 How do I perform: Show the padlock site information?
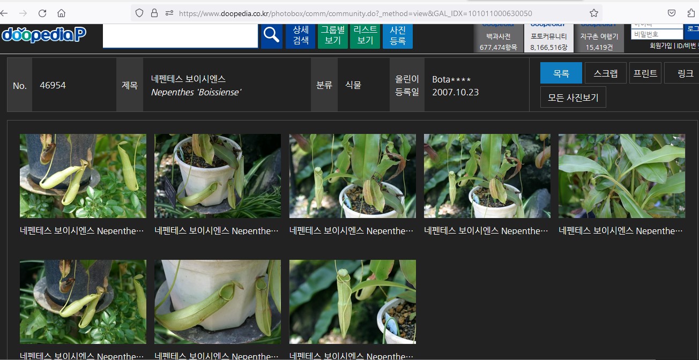(154, 13)
